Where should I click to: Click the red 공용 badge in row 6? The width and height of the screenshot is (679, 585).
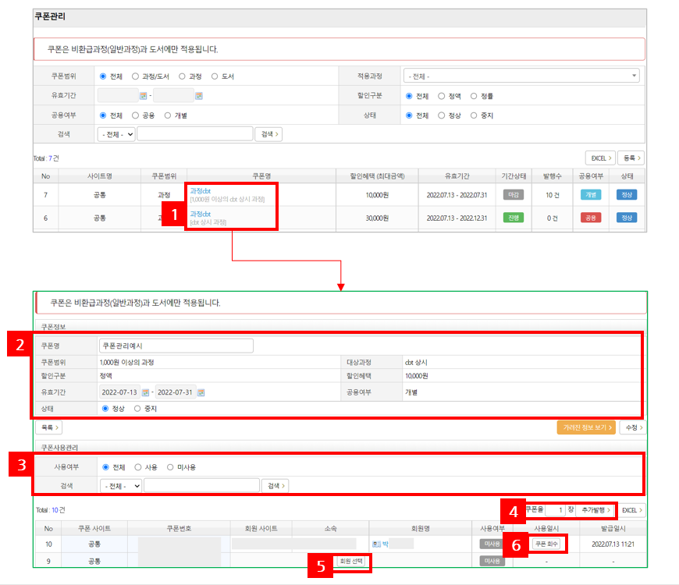(x=590, y=218)
